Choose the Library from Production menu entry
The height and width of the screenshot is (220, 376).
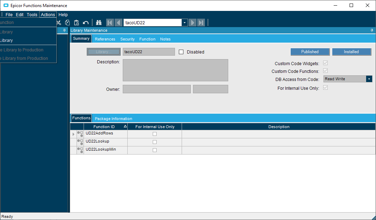click(28, 58)
